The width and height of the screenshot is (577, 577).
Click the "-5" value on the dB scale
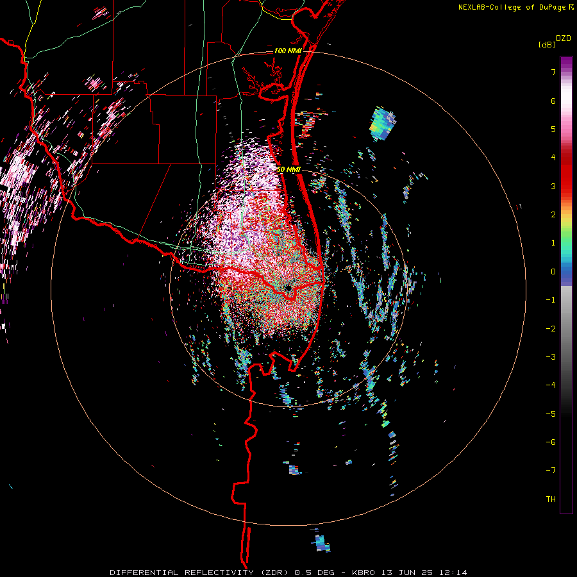(551, 414)
